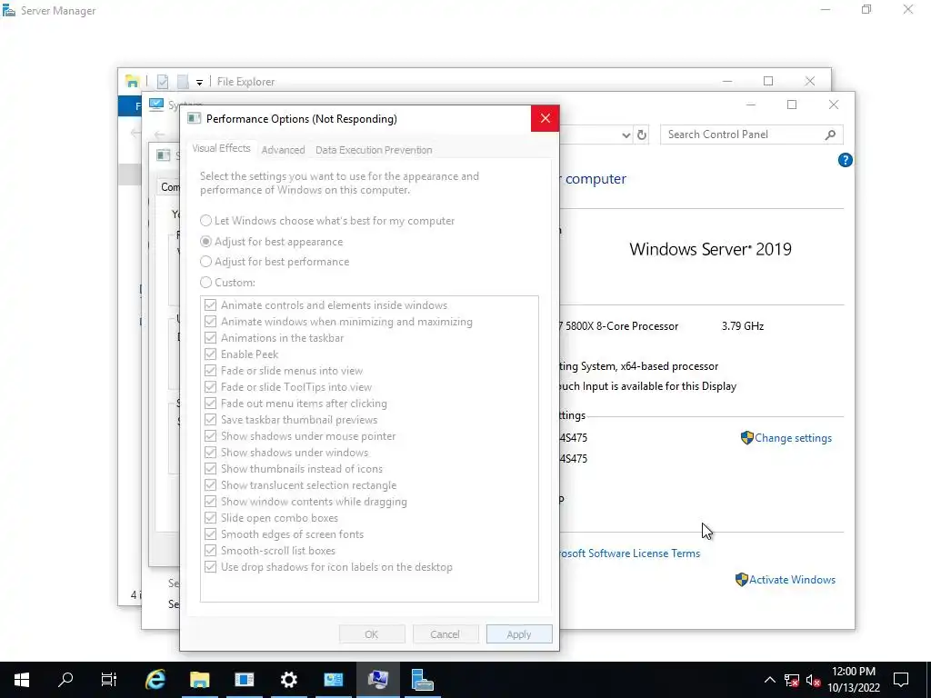Click the muted volume tray icon
This screenshot has height=698, width=931.
[813, 680]
